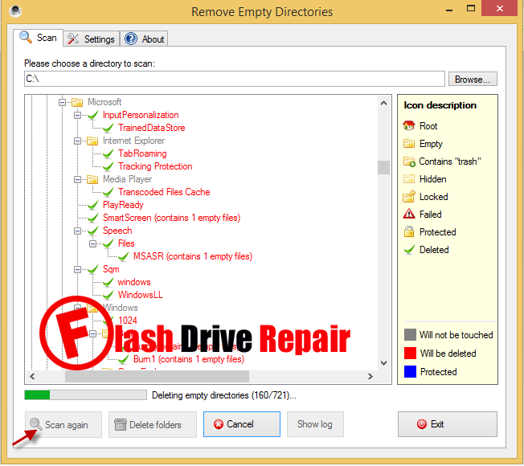Select the lowercase windows tree item
524x466 pixels.
[134, 282]
